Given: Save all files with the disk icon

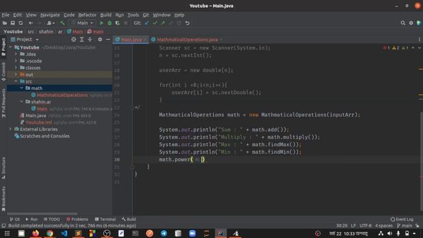Looking at the screenshot, I should pyautogui.click(x=13, y=23).
